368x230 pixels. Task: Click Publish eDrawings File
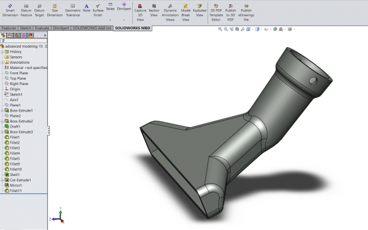click(246, 13)
